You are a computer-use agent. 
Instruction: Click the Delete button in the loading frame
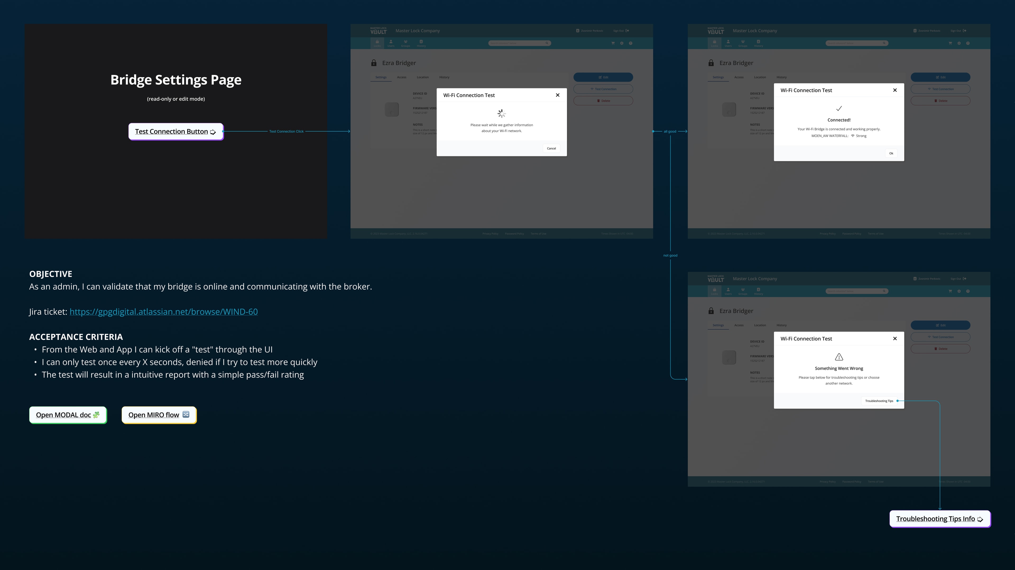[x=603, y=101]
